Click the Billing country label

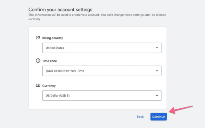(53, 38)
